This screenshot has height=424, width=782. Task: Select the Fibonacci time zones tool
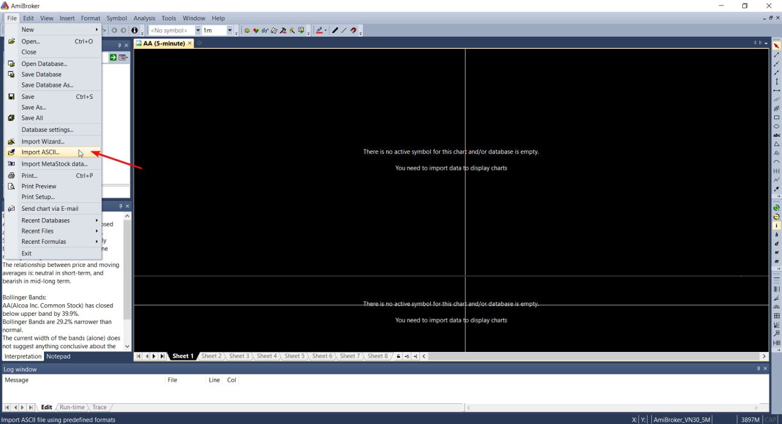(x=777, y=289)
